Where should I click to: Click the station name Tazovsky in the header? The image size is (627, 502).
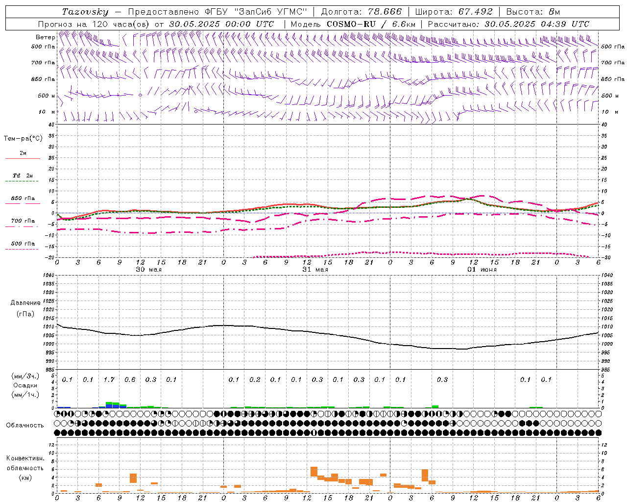pos(85,12)
